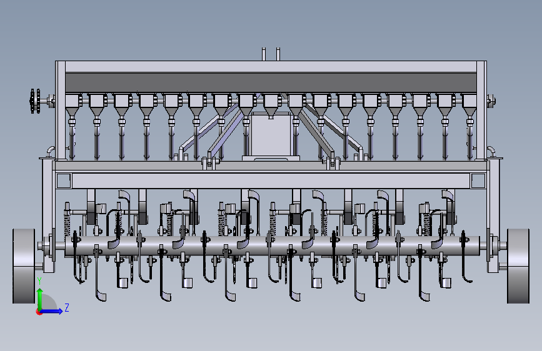This screenshot has height=351, width=542.
Task: Click the red X-axis dot at the triad origin
Action: (x=39, y=312)
